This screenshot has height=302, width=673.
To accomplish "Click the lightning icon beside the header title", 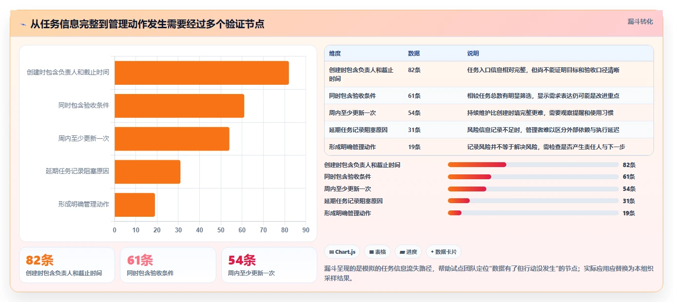I will coord(23,24).
